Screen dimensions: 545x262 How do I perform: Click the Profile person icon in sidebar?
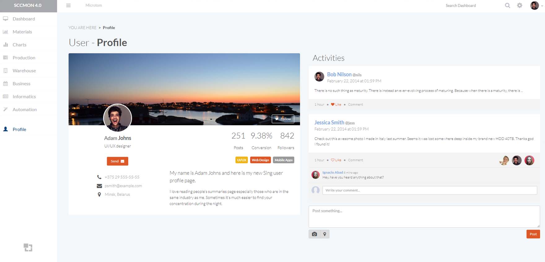pyautogui.click(x=5, y=129)
